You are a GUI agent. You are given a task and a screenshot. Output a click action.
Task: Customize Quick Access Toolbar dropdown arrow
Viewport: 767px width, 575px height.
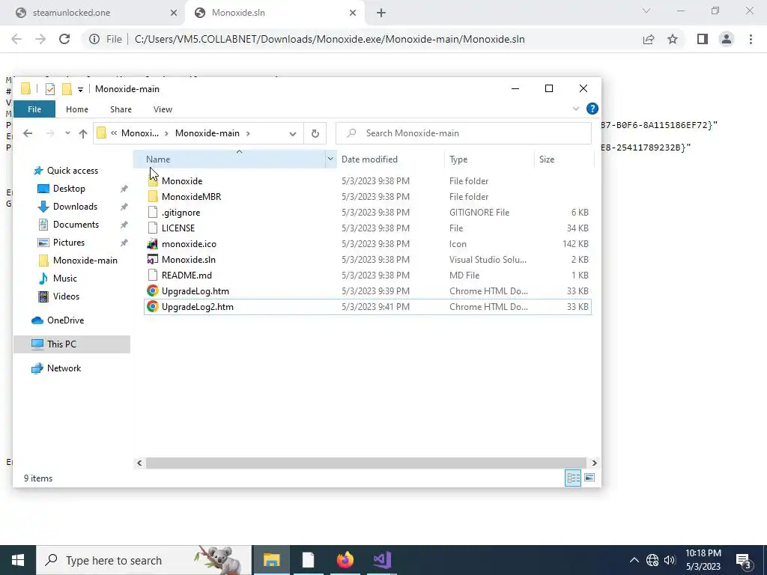80,89
